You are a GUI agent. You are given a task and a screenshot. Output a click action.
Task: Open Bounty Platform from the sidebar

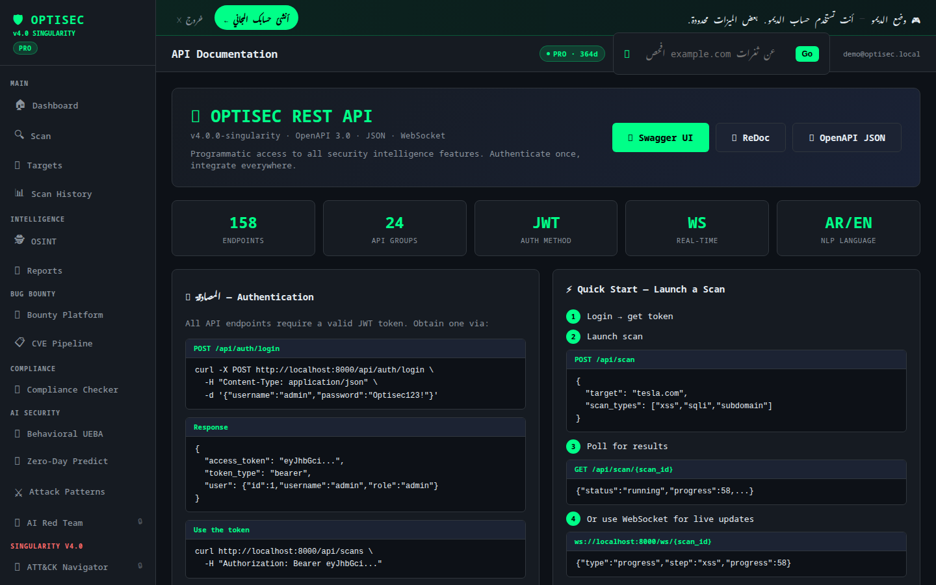(x=78, y=315)
